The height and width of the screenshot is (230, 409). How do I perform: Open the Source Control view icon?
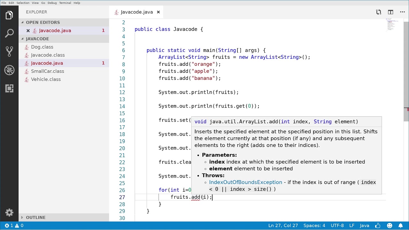pyautogui.click(x=9, y=51)
